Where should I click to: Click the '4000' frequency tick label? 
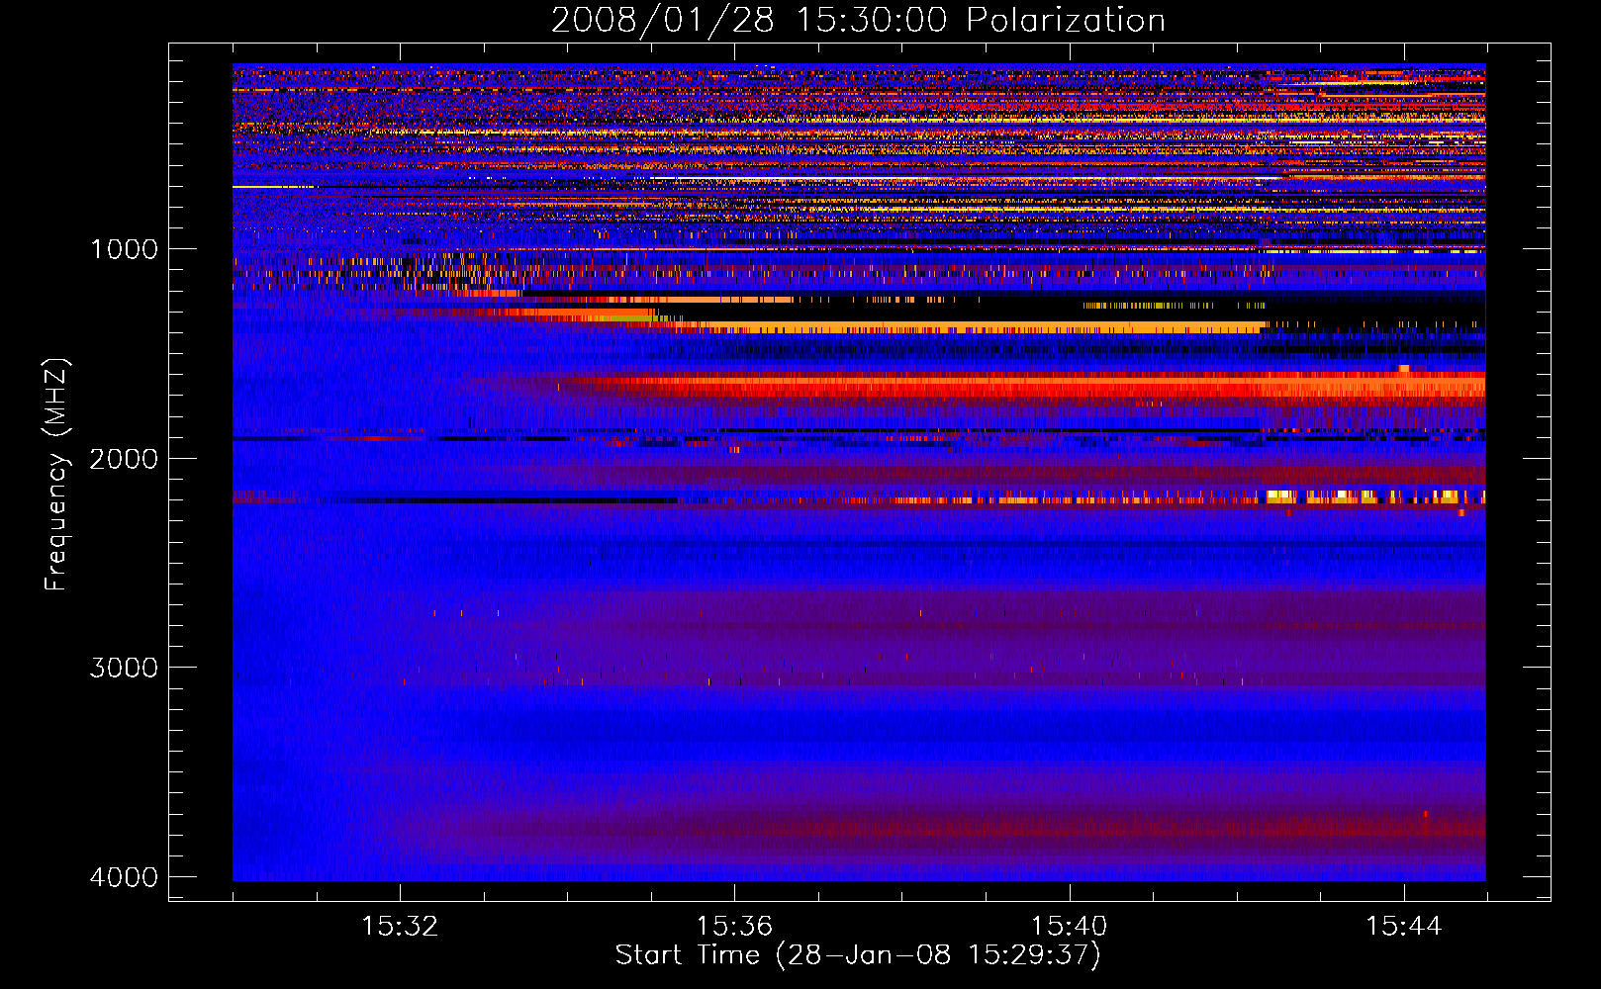click(124, 877)
